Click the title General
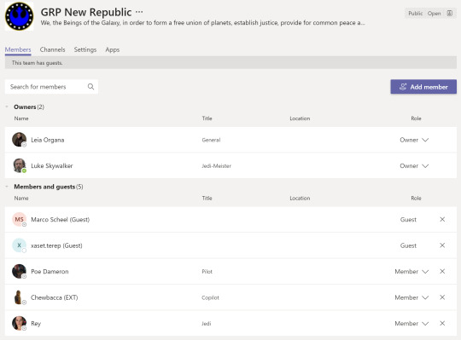The width and height of the screenshot is (461, 340). [211, 140]
